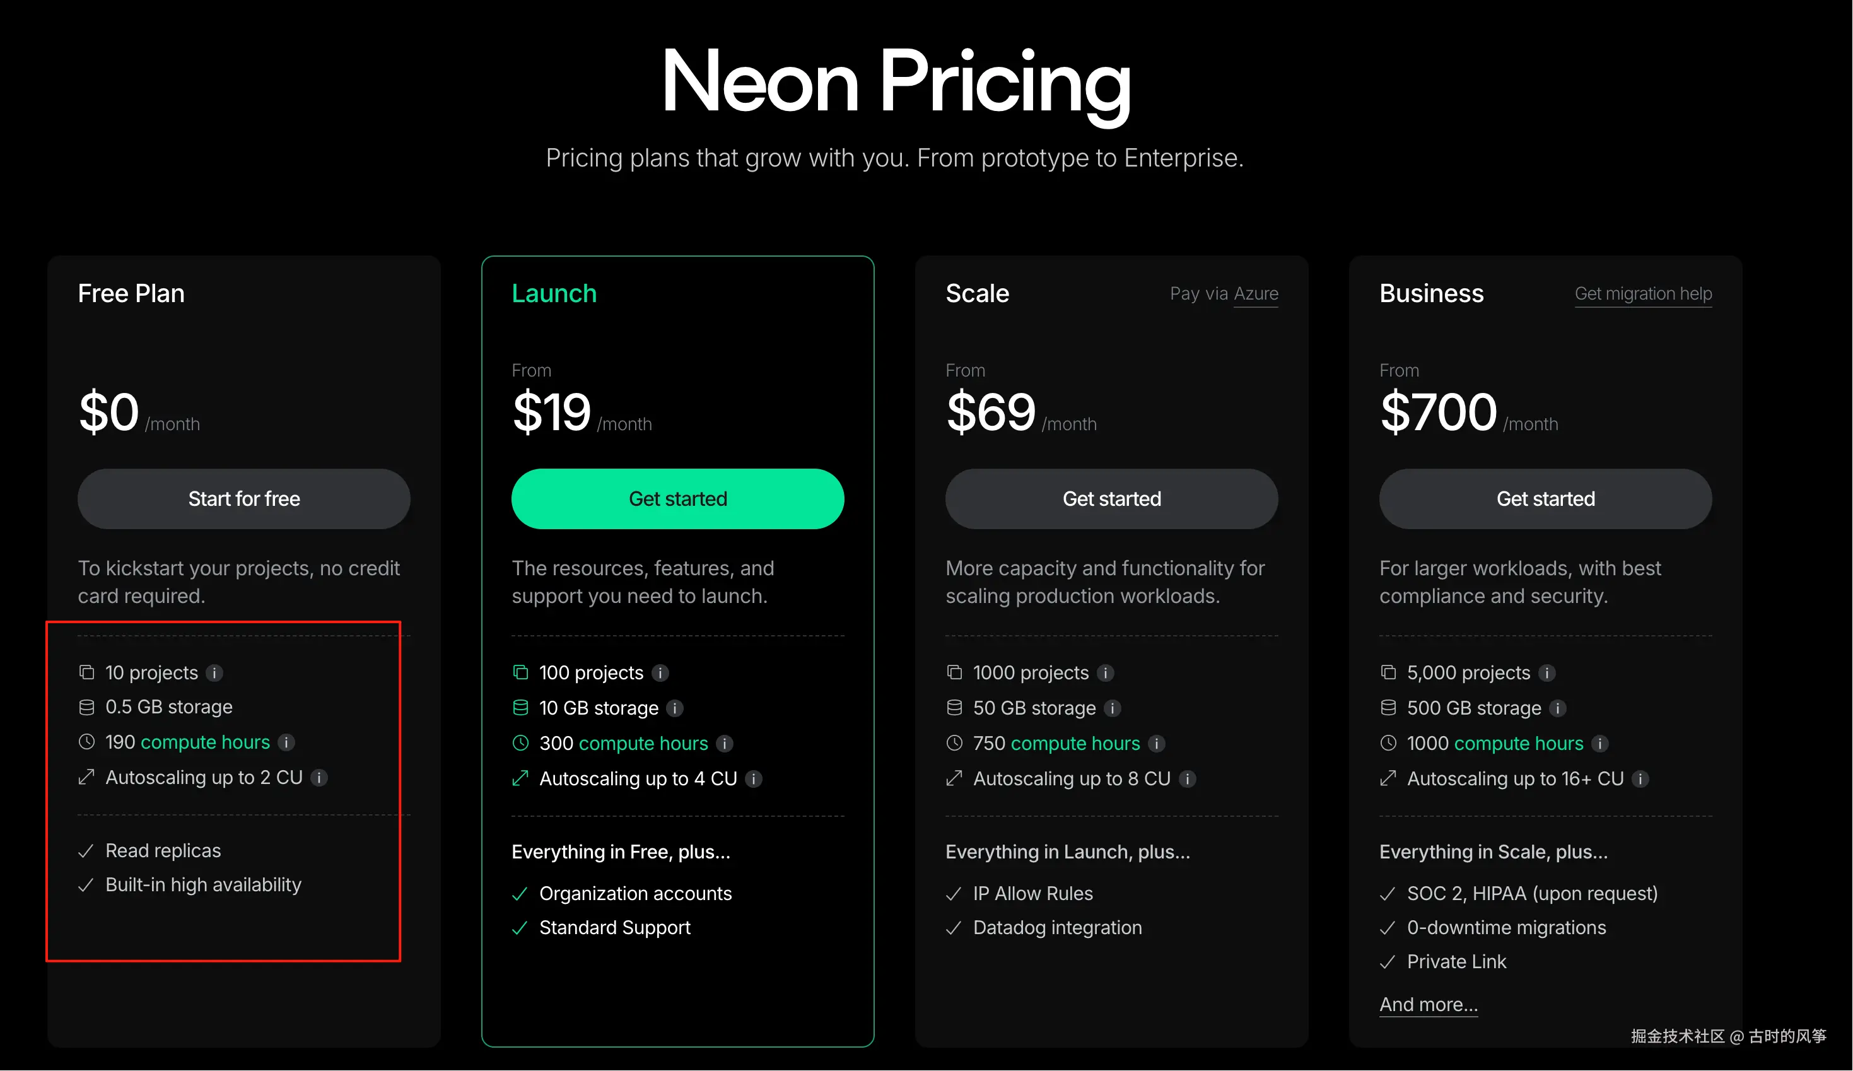Image resolution: width=1853 pixels, height=1071 pixels.
Task: Show info for Autoscaling up to 8 CU
Action: (1188, 779)
